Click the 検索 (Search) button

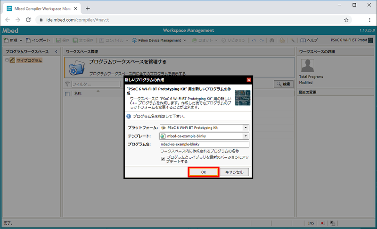coord(284,84)
